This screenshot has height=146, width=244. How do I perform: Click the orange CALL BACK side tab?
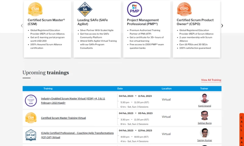point(242,130)
